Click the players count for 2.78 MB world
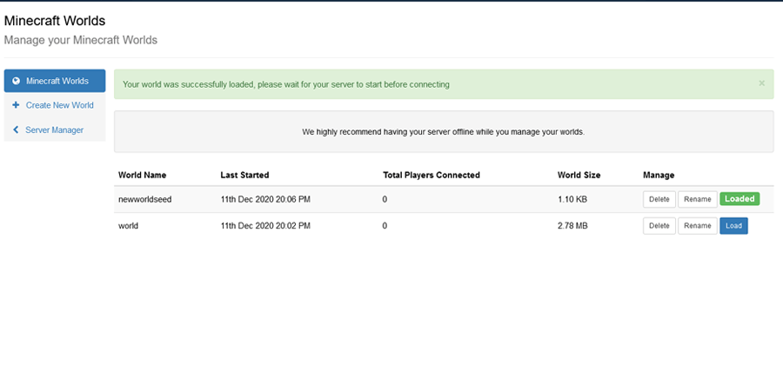 pos(385,225)
